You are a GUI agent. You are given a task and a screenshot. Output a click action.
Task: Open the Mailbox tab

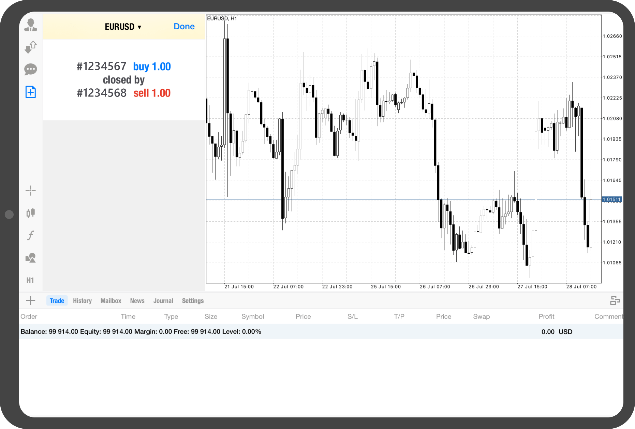[x=111, y=301]
